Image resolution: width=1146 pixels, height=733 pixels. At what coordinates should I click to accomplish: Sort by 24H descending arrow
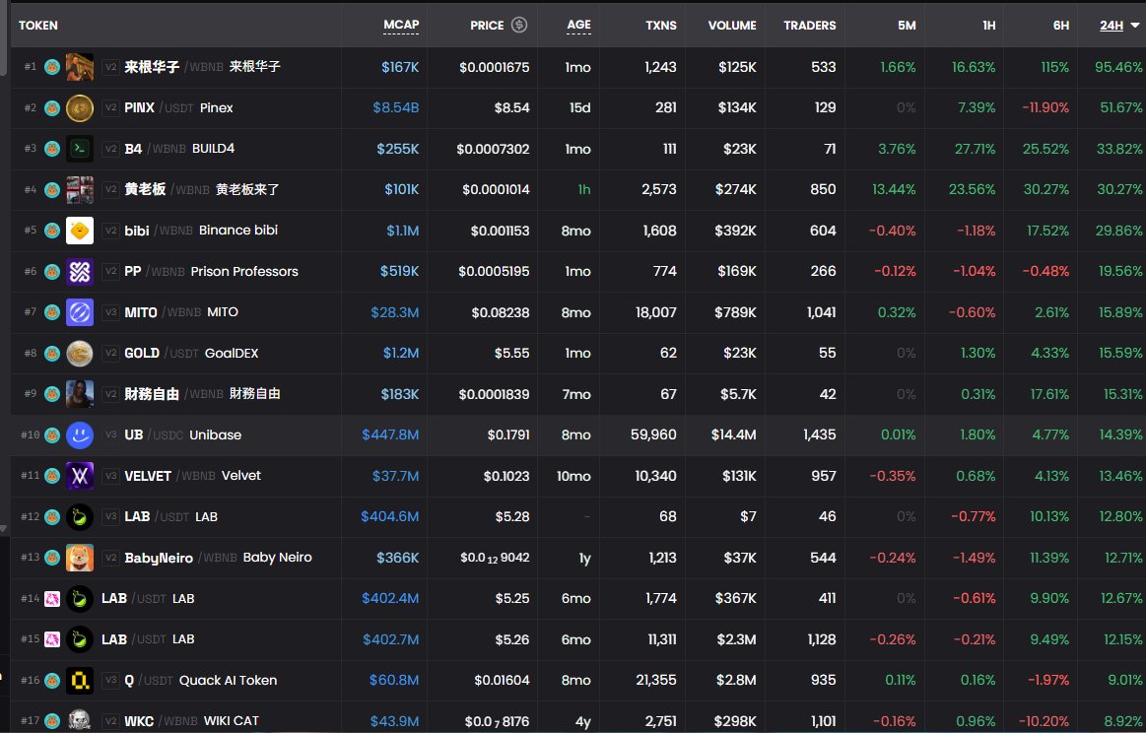[x=1134, y=26]
